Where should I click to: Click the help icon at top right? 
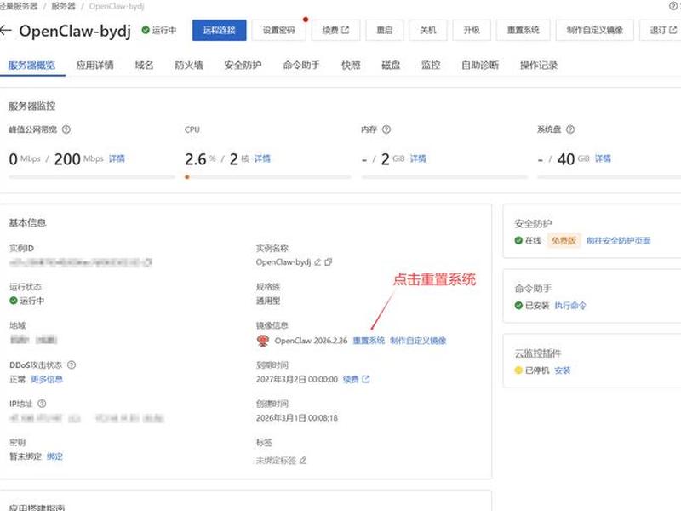pos(673,6)
